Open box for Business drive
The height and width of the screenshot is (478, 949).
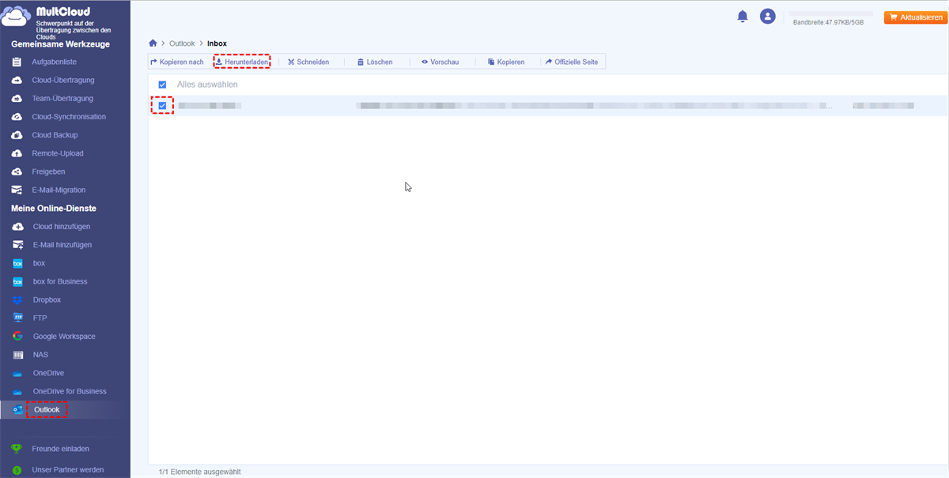point(60,281)
